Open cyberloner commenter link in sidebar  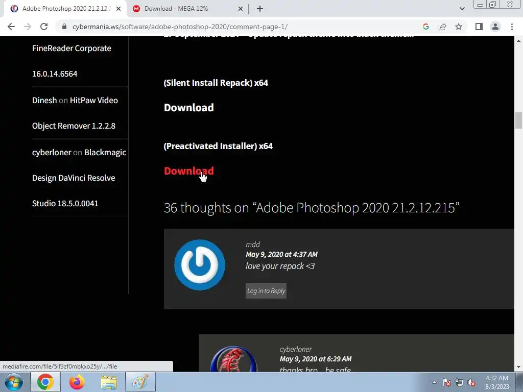click(52, 152)
